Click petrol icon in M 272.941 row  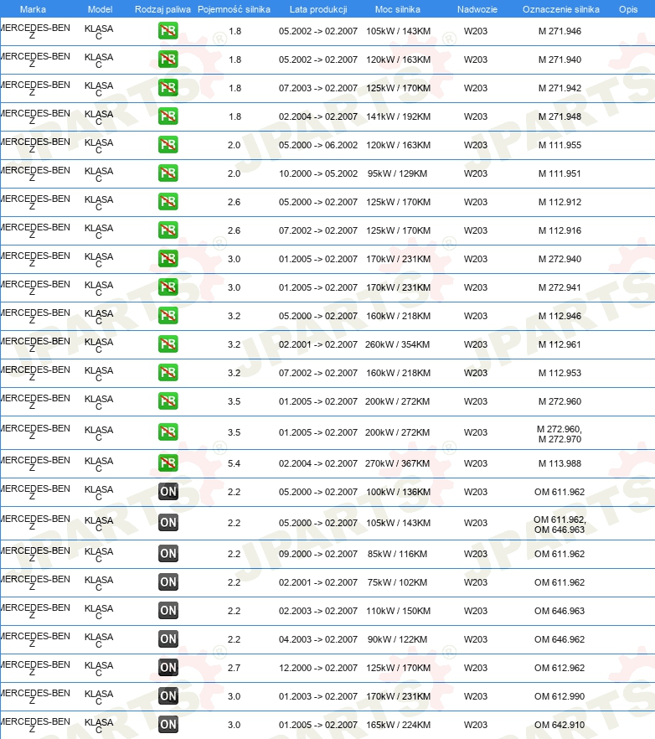tap(168, 287)
